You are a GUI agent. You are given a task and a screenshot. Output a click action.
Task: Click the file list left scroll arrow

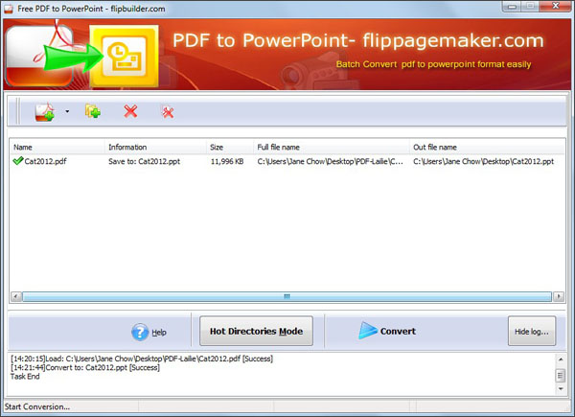click(16, 296)
